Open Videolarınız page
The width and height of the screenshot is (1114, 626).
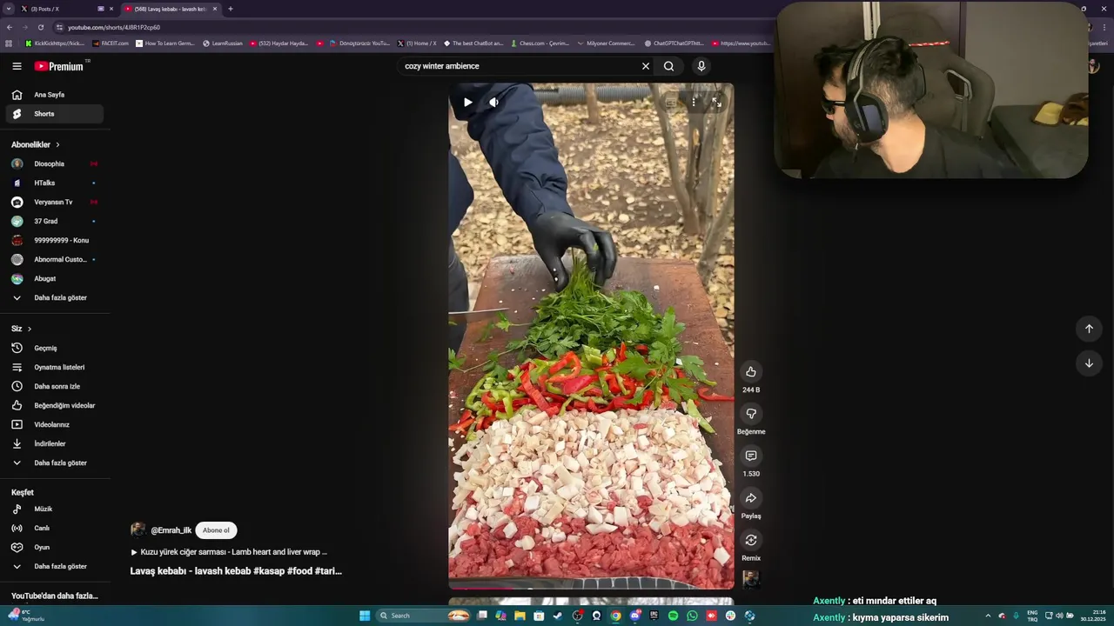55,424
